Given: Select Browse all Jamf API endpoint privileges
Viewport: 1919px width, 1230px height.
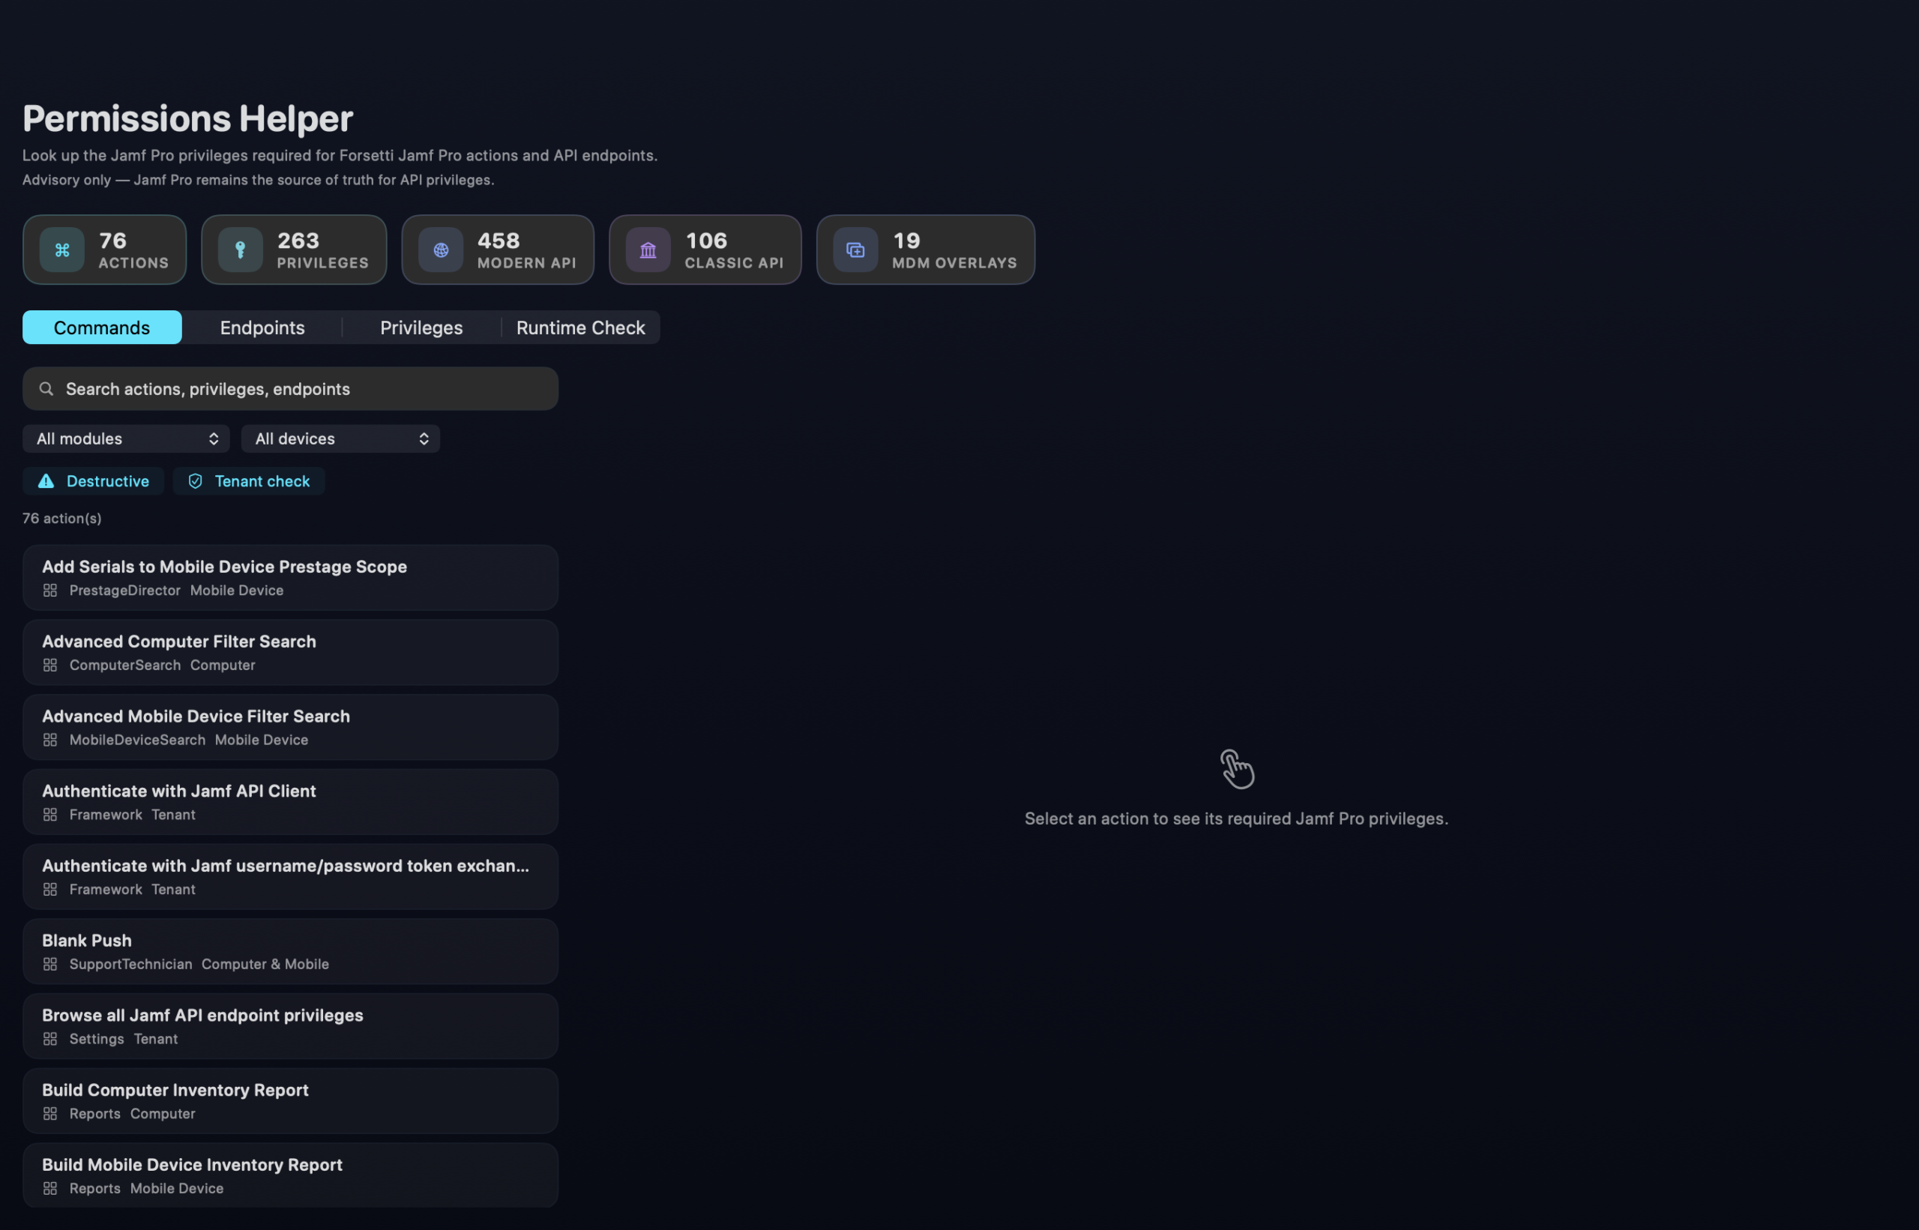Looking at the screenshot, I should [x=291, y=1026].
